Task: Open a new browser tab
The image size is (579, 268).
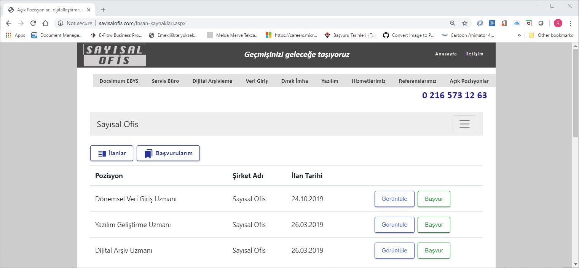Action: pos(103,10)
